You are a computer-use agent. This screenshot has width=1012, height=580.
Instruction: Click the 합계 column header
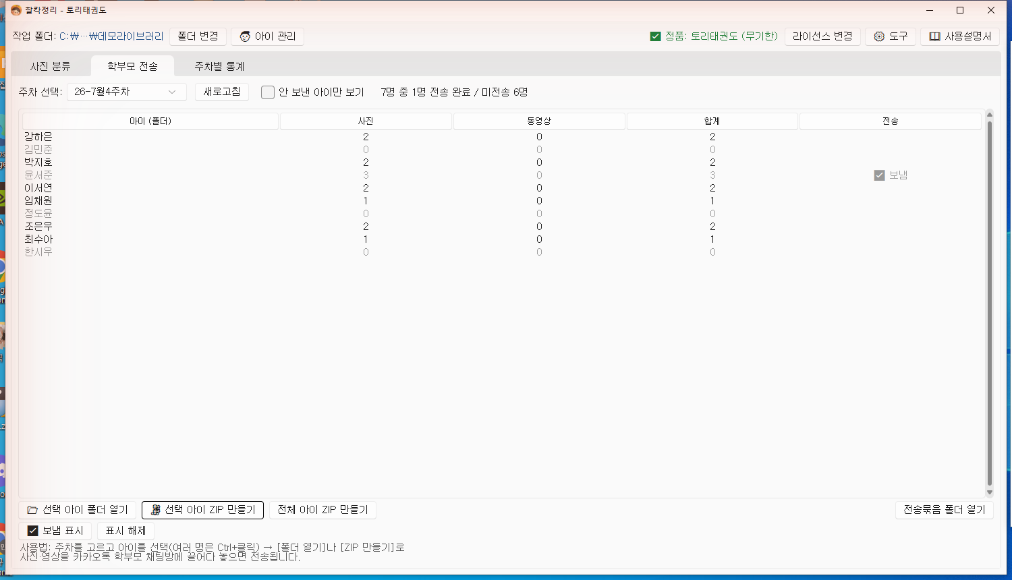click(712, 121)
